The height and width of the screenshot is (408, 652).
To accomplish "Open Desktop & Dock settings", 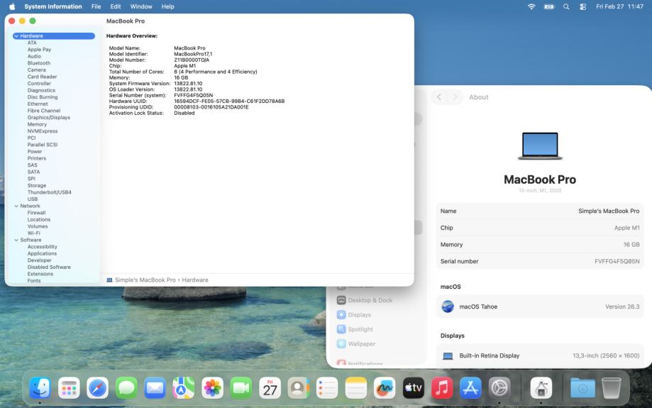I will click(370, 300).
